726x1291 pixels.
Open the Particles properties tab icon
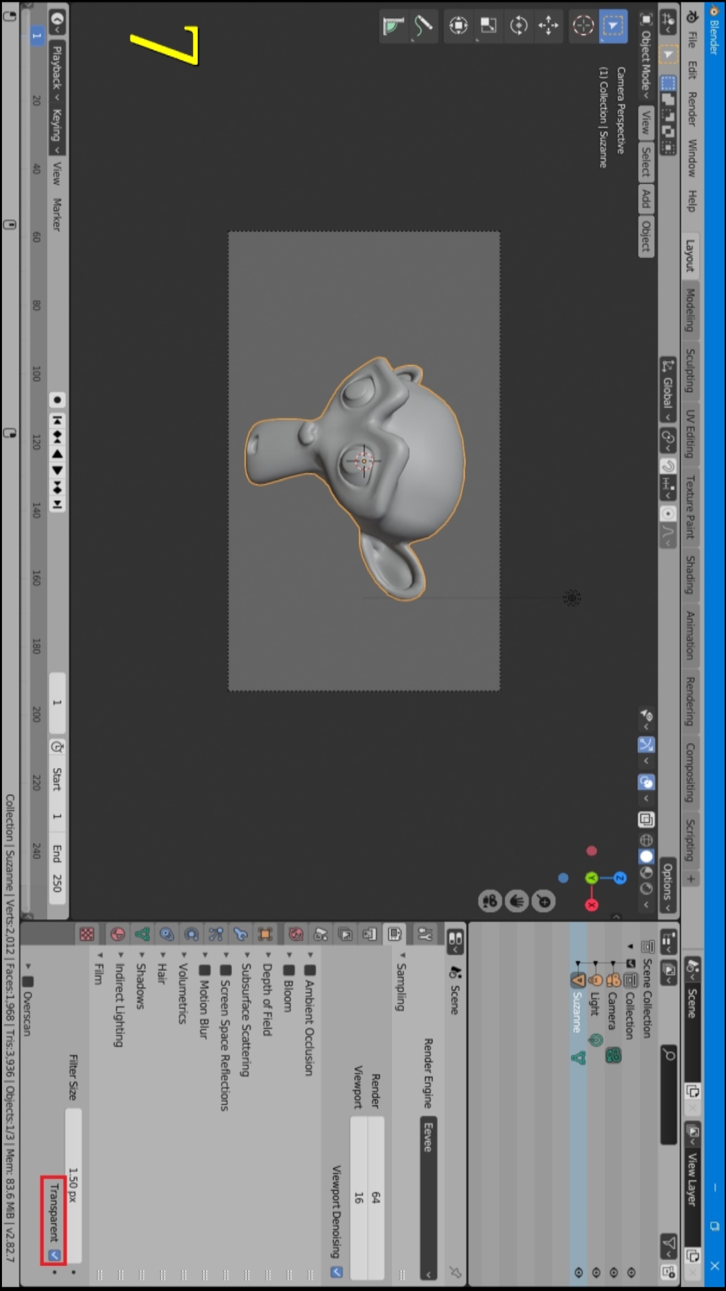coord(216,934)
